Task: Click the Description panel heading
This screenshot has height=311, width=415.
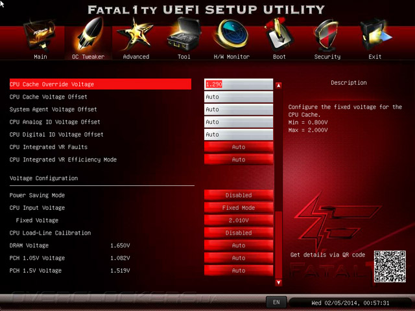Action: pyautogui.click(x=349, y=82)
